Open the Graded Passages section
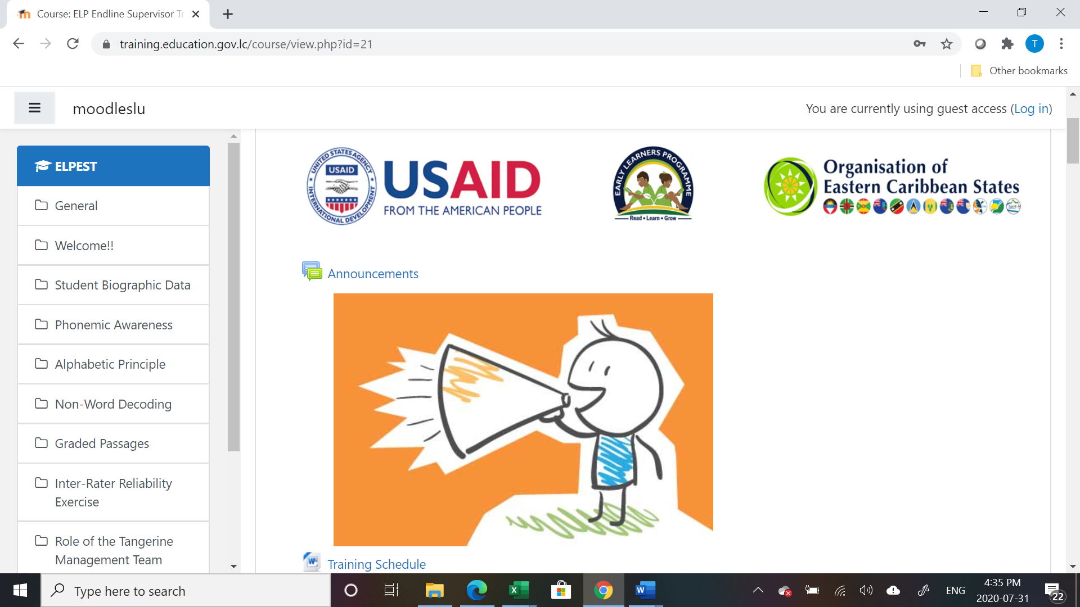This screenshot has height=607, width=1080. (x=102, y=443)
